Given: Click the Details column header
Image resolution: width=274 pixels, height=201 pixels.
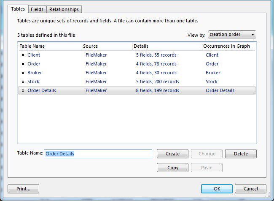Looking at the screenshot, I should pyautogui.click(x=167, y=46).
